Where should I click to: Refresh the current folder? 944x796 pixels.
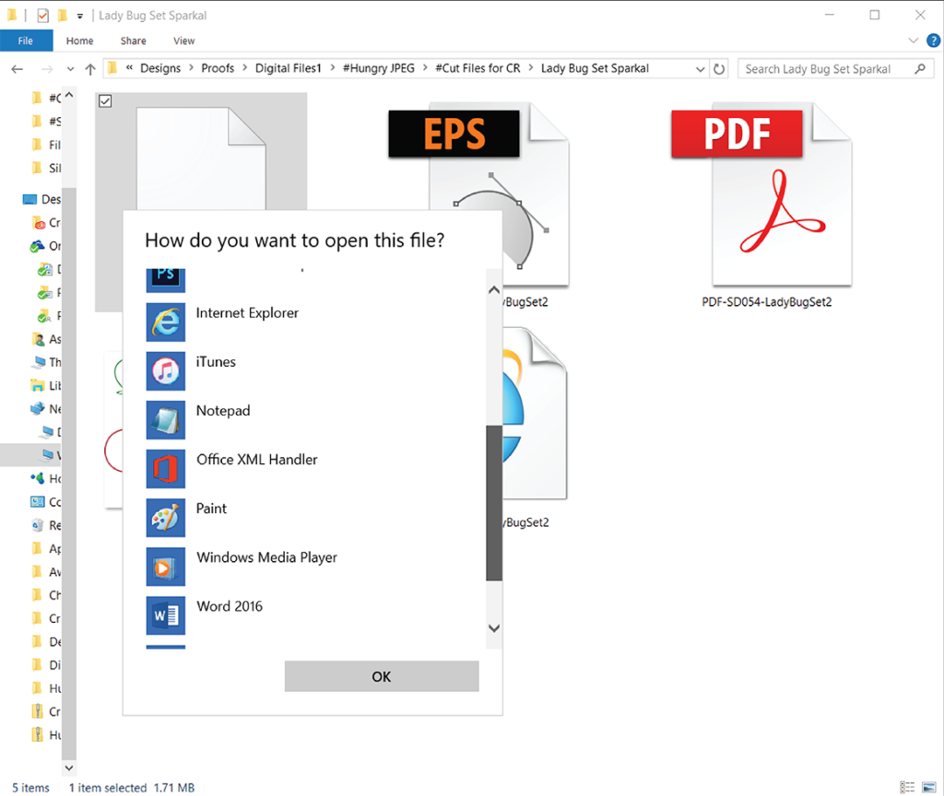tap(719, 69)
